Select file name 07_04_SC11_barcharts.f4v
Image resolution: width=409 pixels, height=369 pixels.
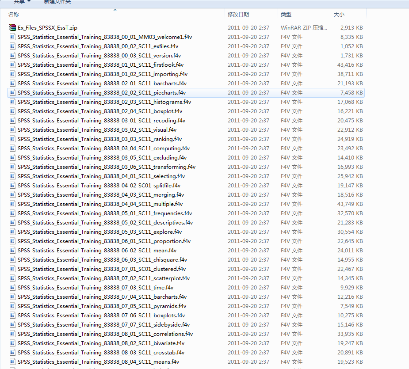102,297
